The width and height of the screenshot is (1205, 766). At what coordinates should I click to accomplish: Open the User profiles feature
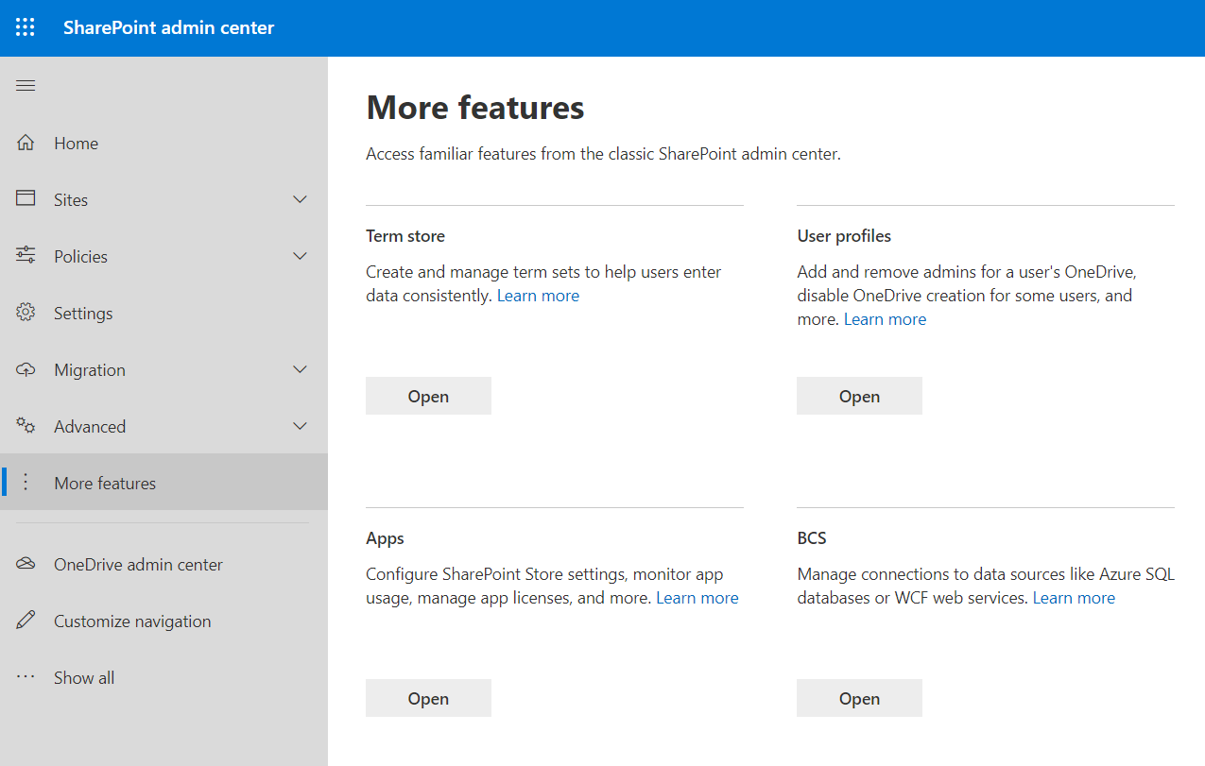point(859,396)
